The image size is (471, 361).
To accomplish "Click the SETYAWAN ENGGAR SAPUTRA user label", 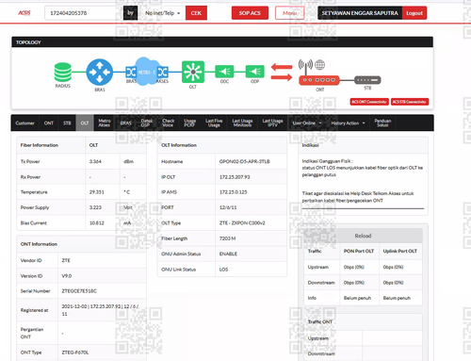I will coord(360,13).
